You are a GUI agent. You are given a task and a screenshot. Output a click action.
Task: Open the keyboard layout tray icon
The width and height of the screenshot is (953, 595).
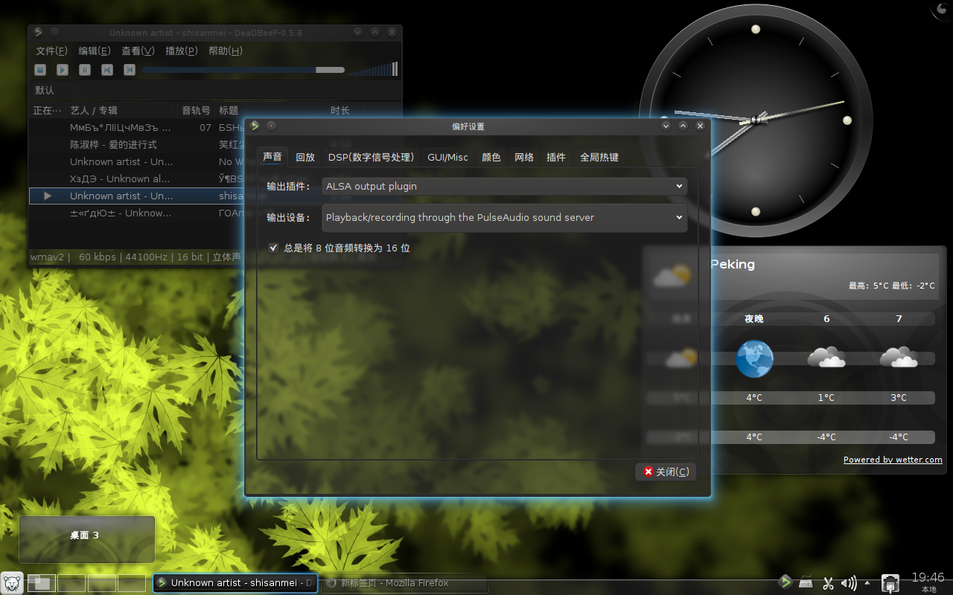806,583
